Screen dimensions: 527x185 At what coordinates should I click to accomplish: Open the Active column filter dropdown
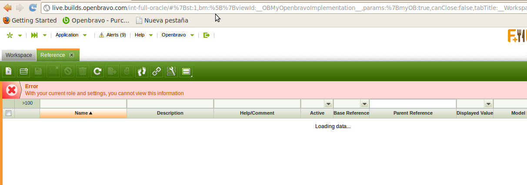(x=329, y=104)
